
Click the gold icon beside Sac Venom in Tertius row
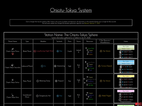point(101,81)
